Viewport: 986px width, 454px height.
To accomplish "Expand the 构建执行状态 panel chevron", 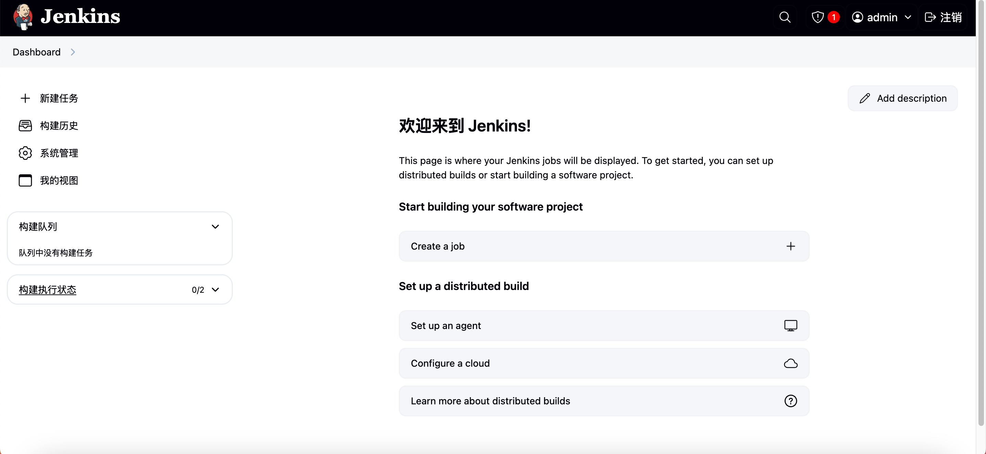I will coord(215,290).
